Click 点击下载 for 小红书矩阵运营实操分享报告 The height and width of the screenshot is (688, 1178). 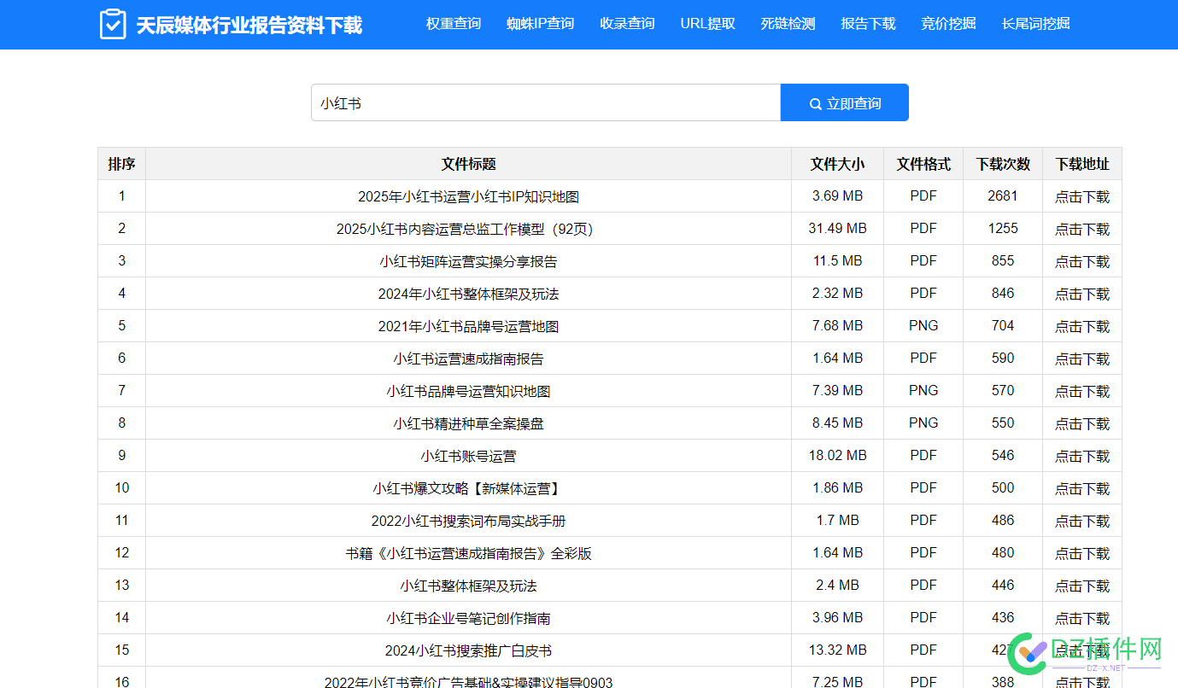[1082, 261]
